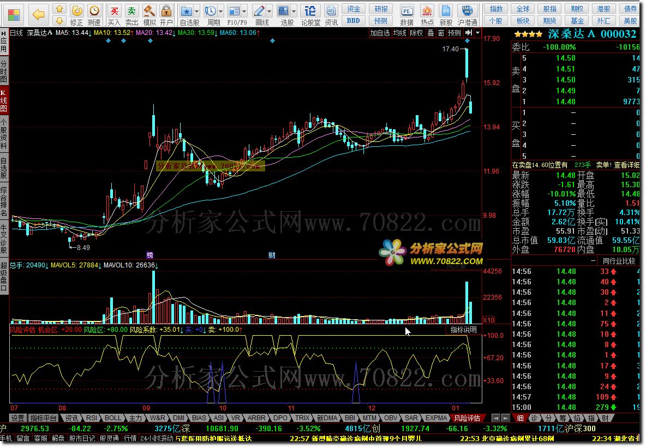Expand the 周期 period dropdown arrow
Image resolution: width=646 pixels, height=447 pixels.
point(221,11)
